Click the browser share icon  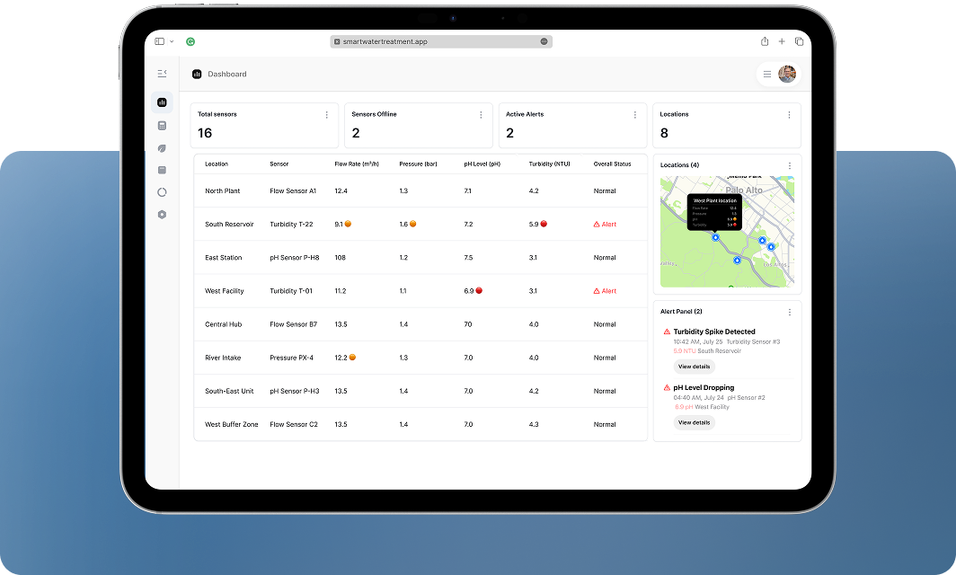coord(765,41)
